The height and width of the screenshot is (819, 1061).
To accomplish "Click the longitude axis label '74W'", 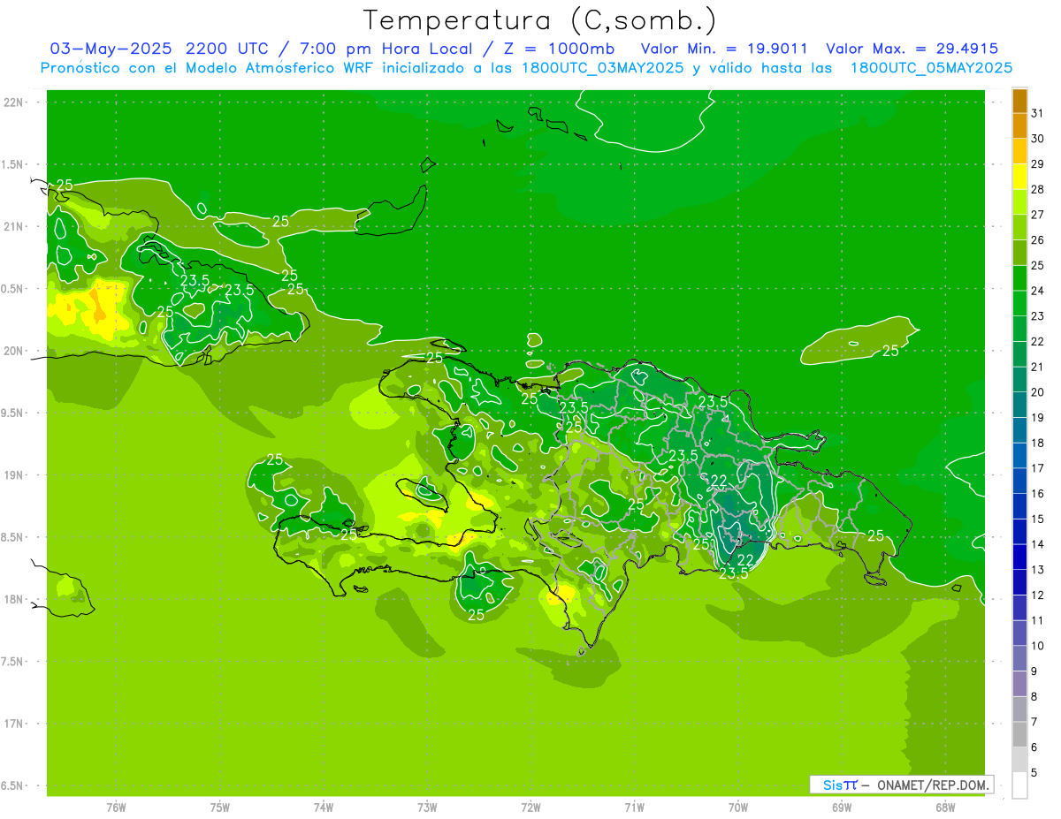I will click(x=324, y=807).
